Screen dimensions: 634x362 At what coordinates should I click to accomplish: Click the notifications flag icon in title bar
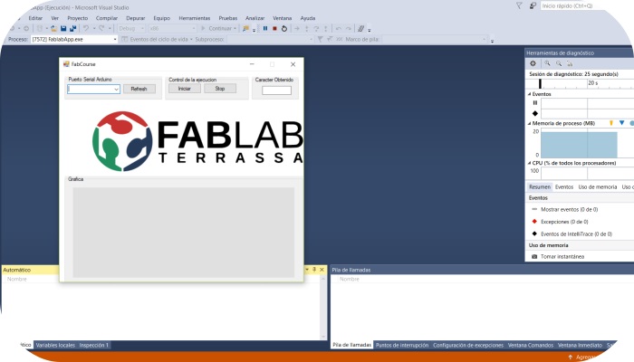click(519, 5)
